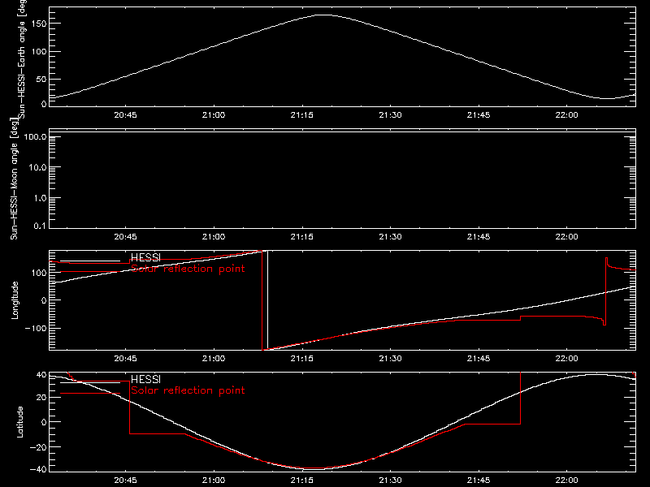Screen dimensions: 650x487
Task: Choose 21:30 time label under Longitude plot
Action: pyautogui.click(x=390, y=359)
